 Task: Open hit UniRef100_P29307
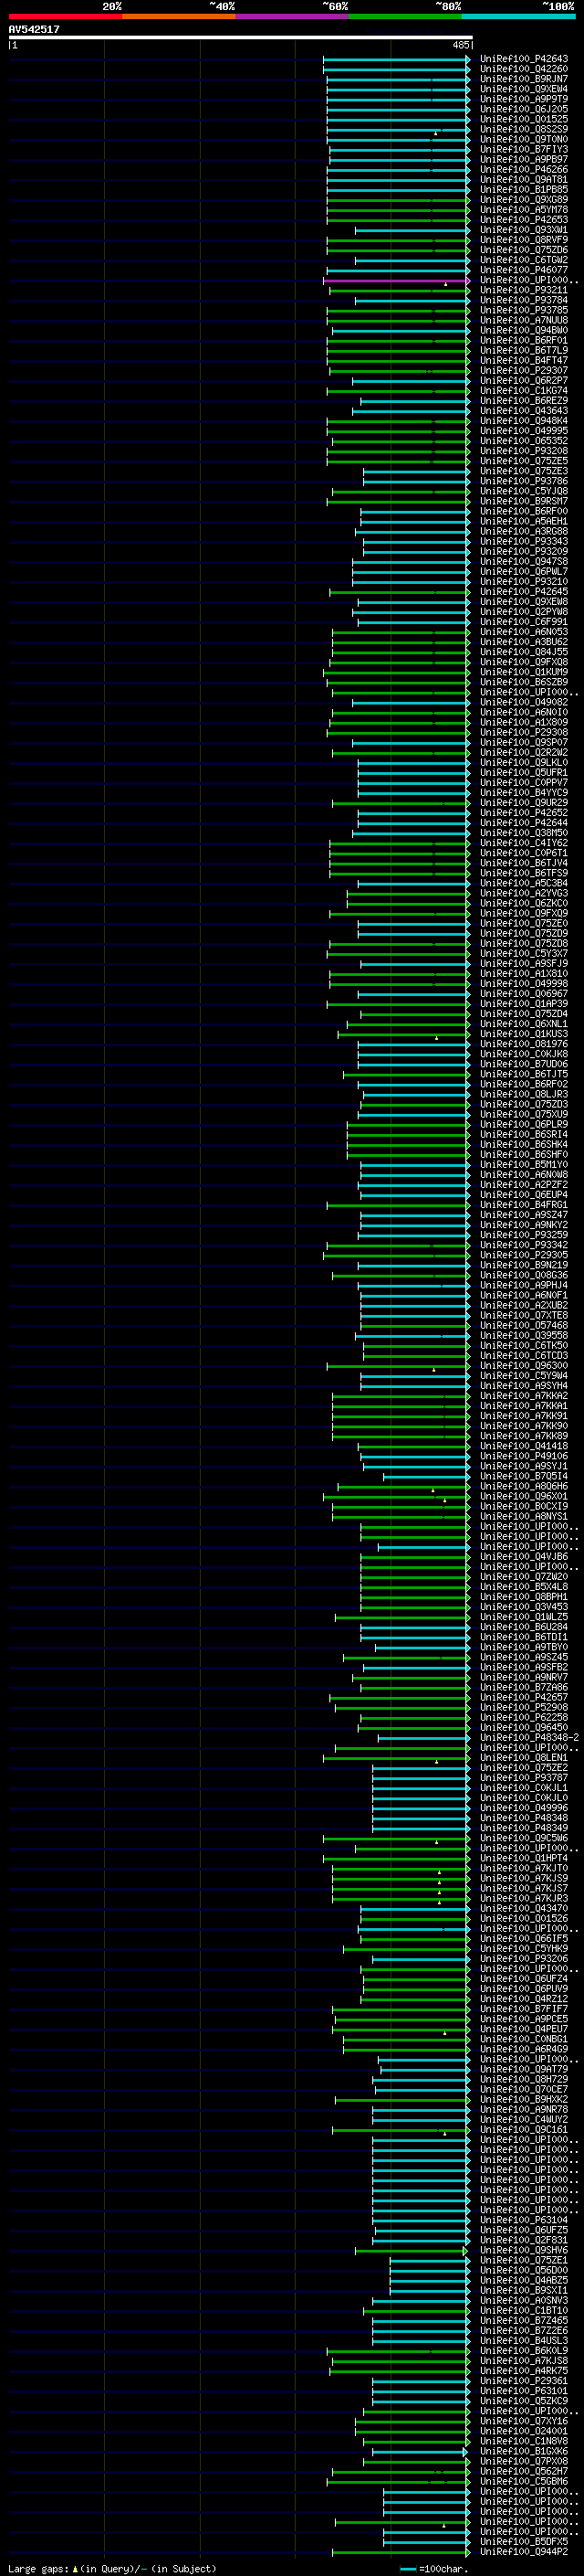524,371
